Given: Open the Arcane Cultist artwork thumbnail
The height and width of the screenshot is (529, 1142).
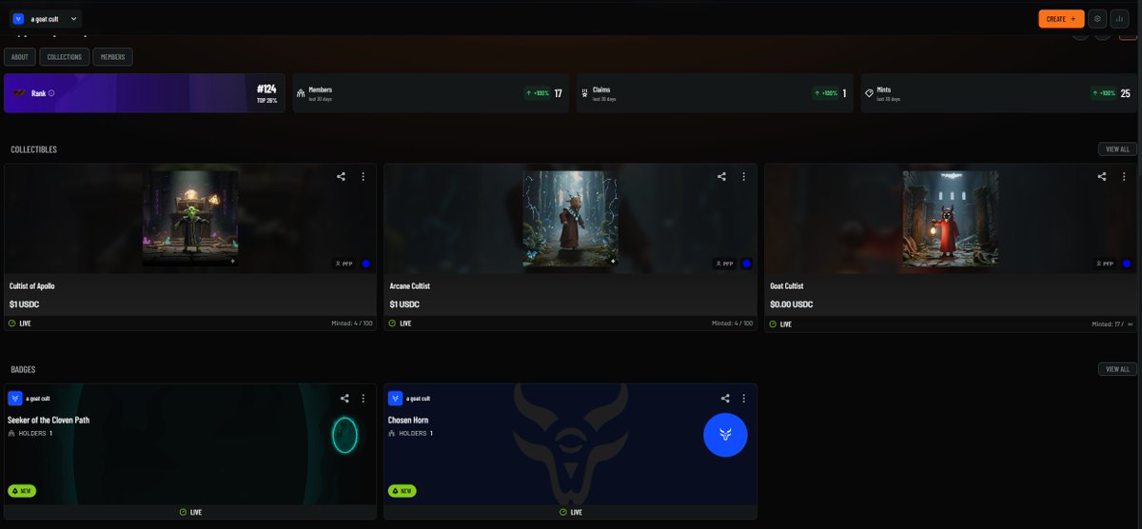Looking at the screenshot, I should point(570,219).
